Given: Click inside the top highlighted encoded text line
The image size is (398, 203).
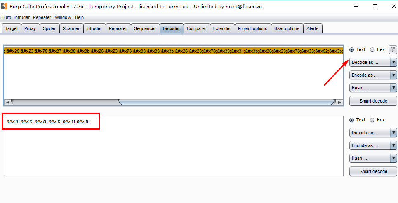Looking at the screenshot, I should (x=174, y=51).
